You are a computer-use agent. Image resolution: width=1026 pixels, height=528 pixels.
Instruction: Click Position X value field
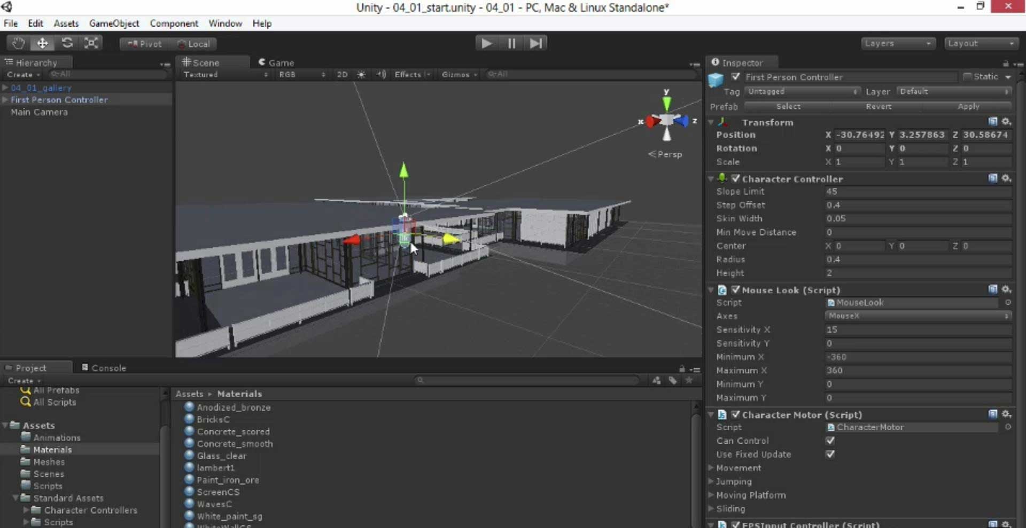(859, 135)
